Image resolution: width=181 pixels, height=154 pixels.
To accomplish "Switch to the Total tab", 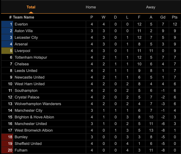I will click(31, 7).
